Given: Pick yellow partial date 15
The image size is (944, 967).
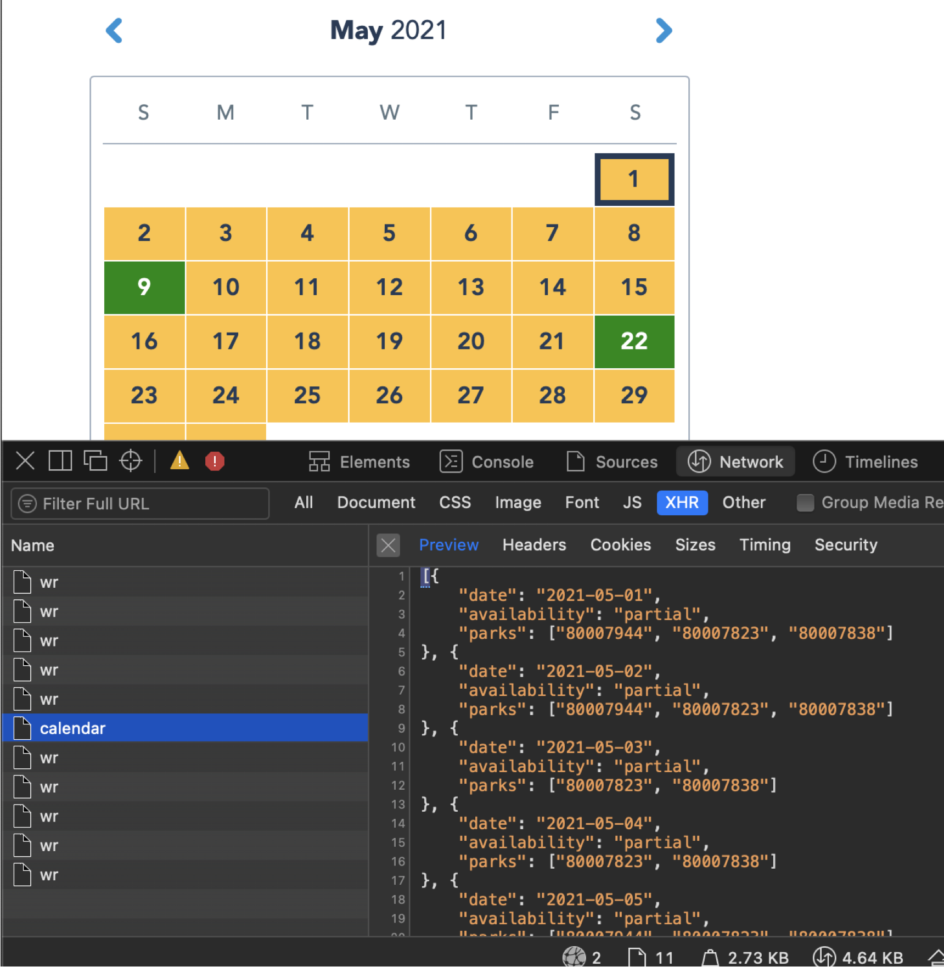Looking at the screenshot, I should (x=634, y=288).
